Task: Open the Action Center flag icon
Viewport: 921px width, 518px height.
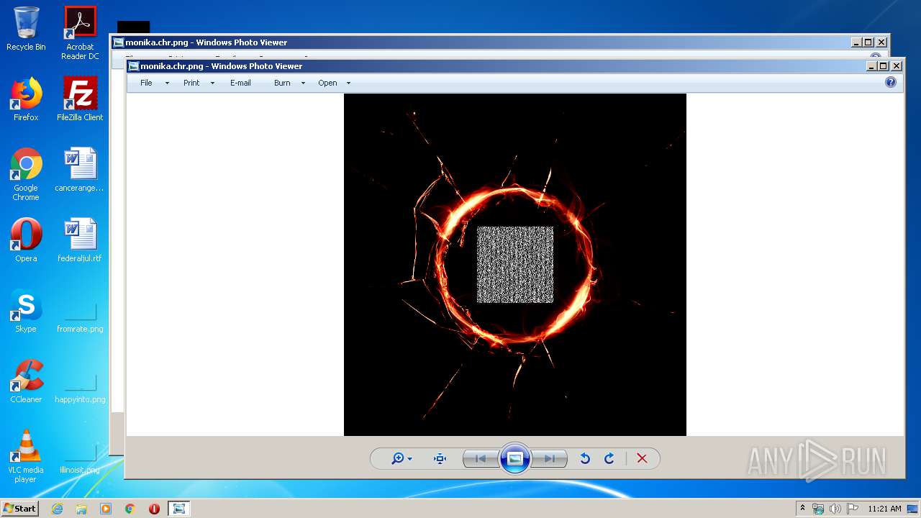Action: coord(853,509)
